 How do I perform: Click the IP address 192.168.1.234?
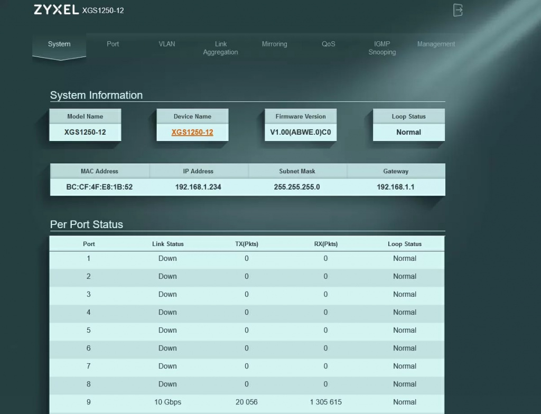198,187
